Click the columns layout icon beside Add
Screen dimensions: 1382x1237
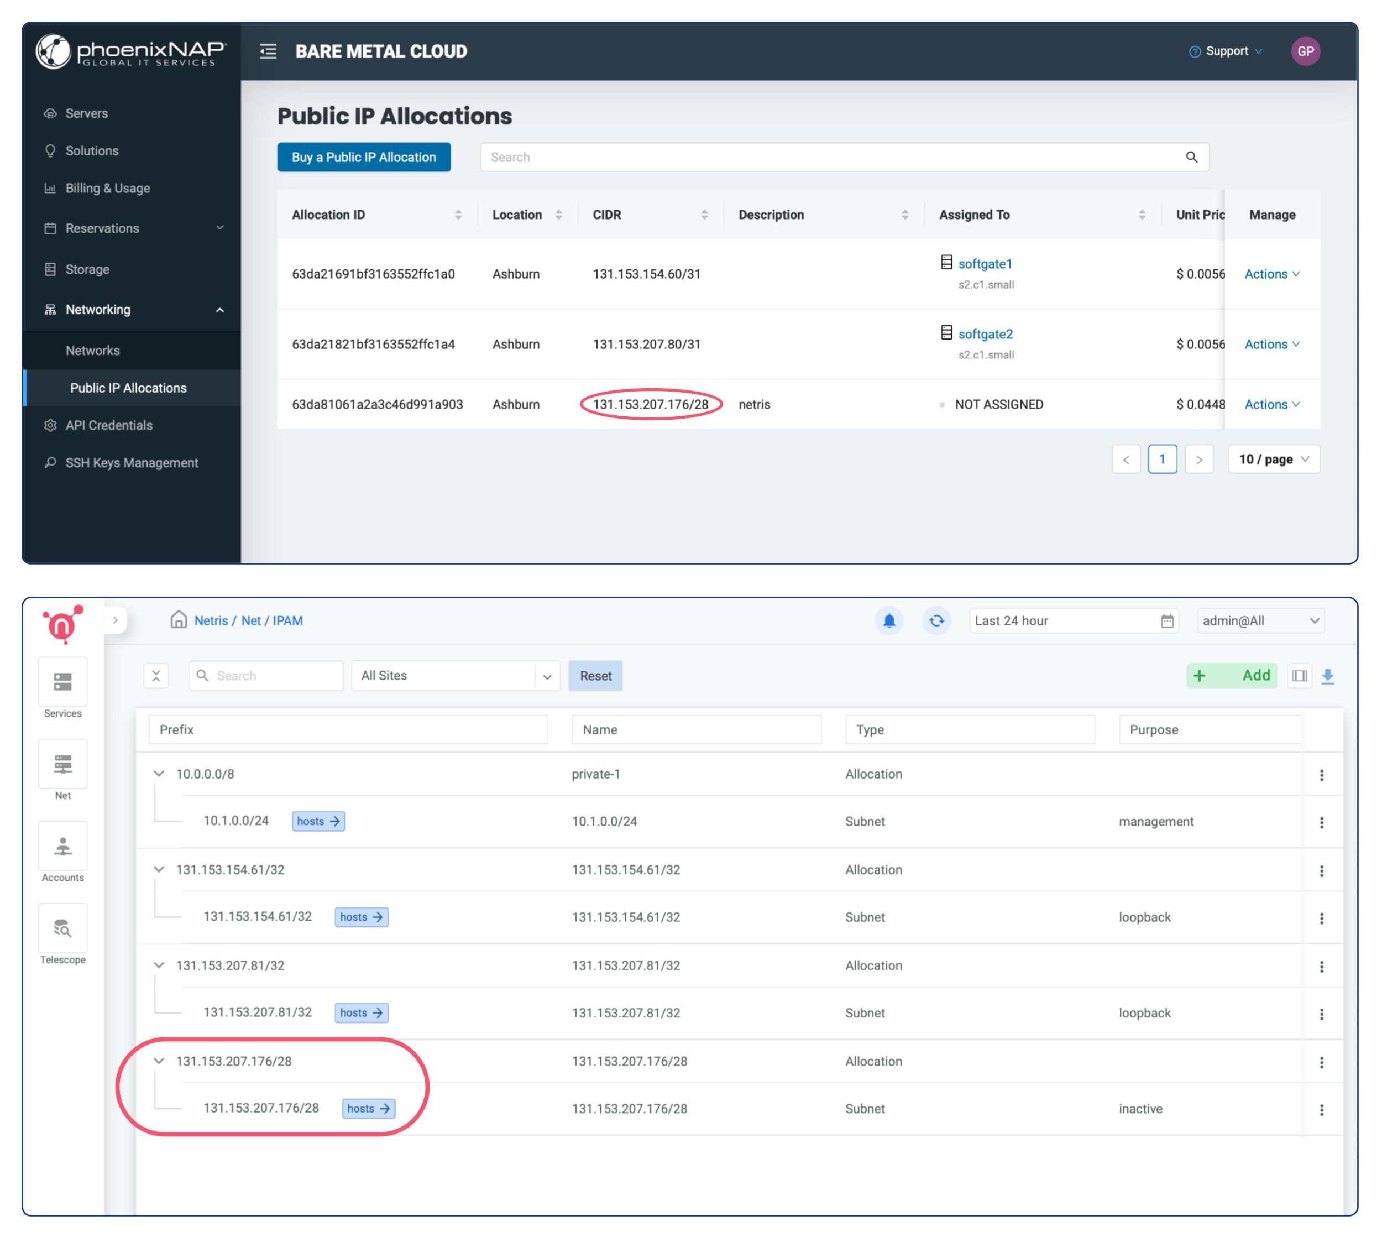click(x=1299, y=676)
